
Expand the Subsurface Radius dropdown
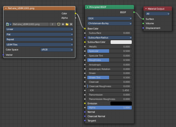pyautogui.click(x=109, y=38)
